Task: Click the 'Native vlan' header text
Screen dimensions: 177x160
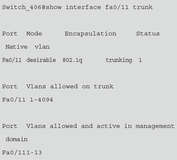Action: (28, 47)
